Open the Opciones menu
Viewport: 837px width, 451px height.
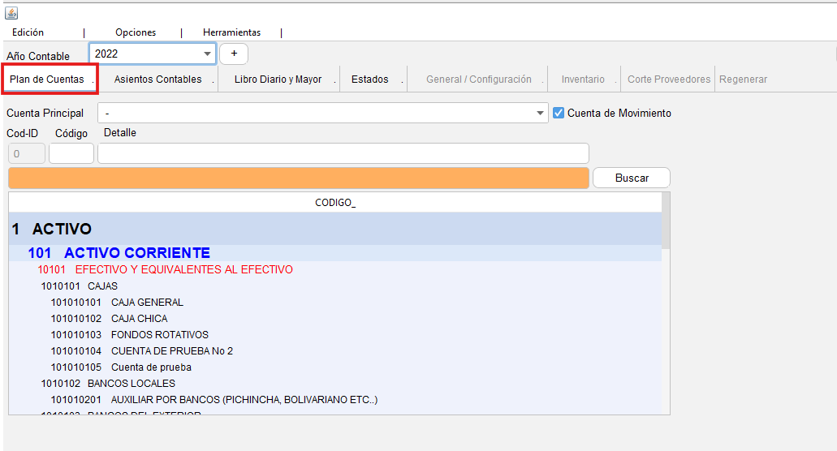136,32
